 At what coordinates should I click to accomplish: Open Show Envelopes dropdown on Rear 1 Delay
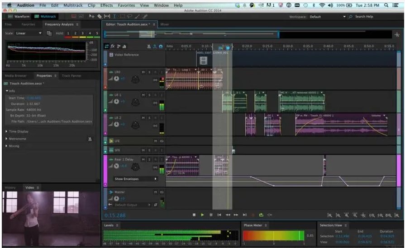click(x=136, y=179)
